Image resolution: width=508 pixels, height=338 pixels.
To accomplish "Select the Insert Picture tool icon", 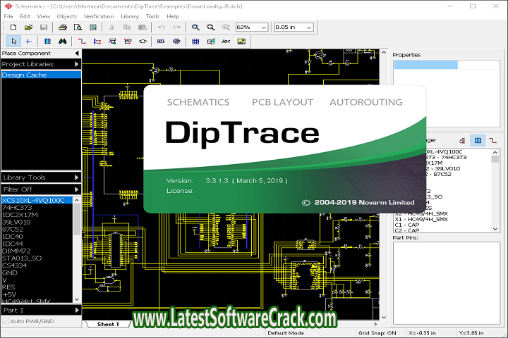I will tap(241, 42).
